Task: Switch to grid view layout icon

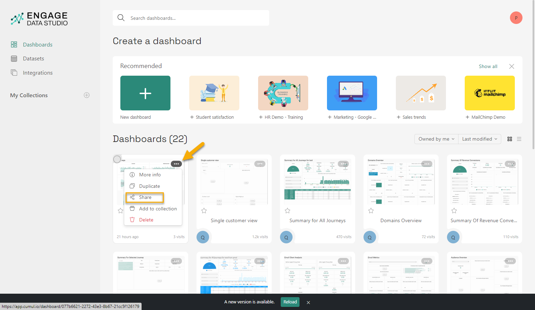Action: pos(510,139)
